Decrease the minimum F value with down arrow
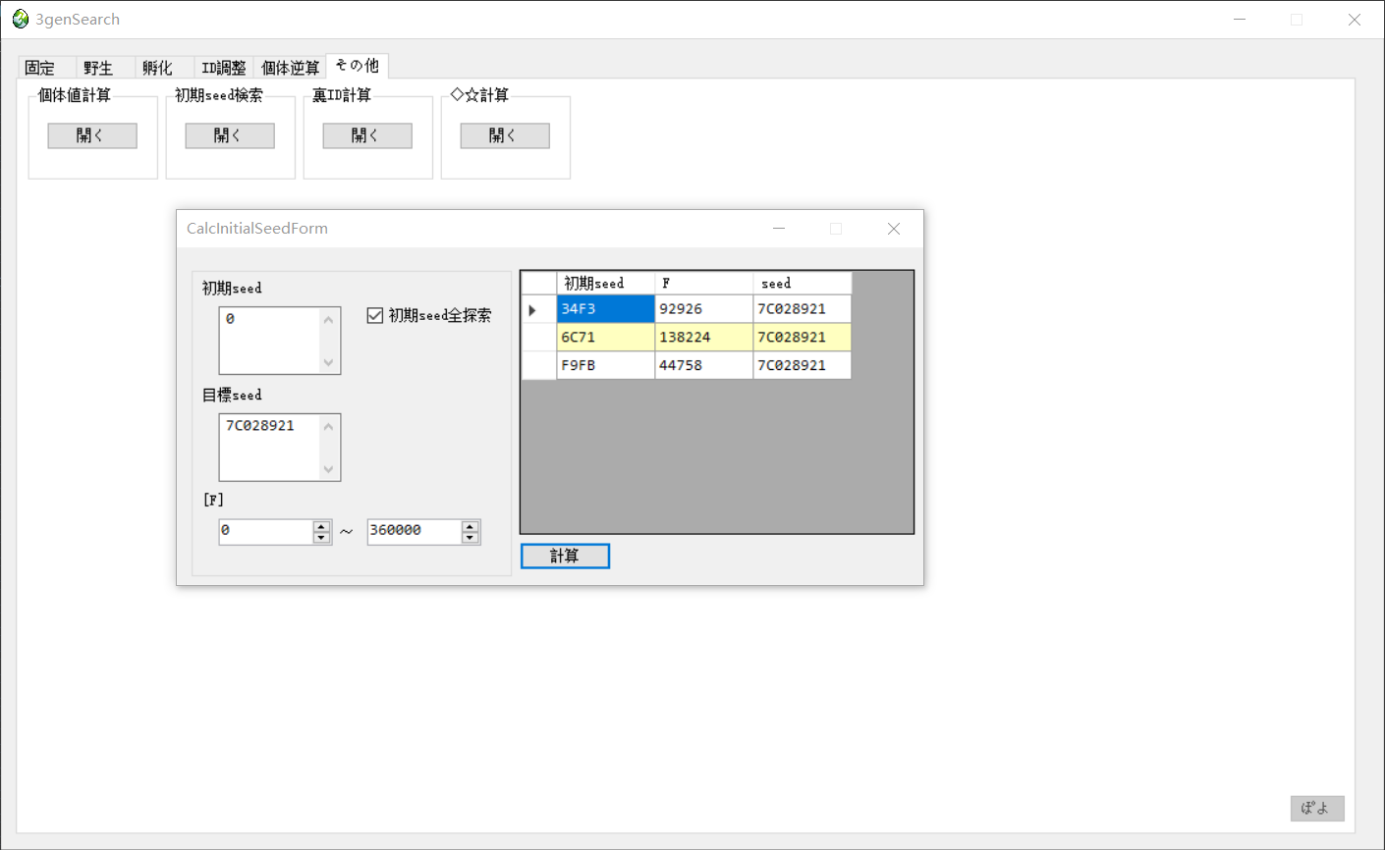Screen dimensions: 1385x850 tap(321, 537)
